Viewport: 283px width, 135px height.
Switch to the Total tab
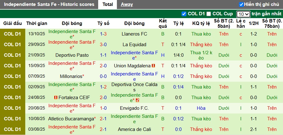click(108, 4)
